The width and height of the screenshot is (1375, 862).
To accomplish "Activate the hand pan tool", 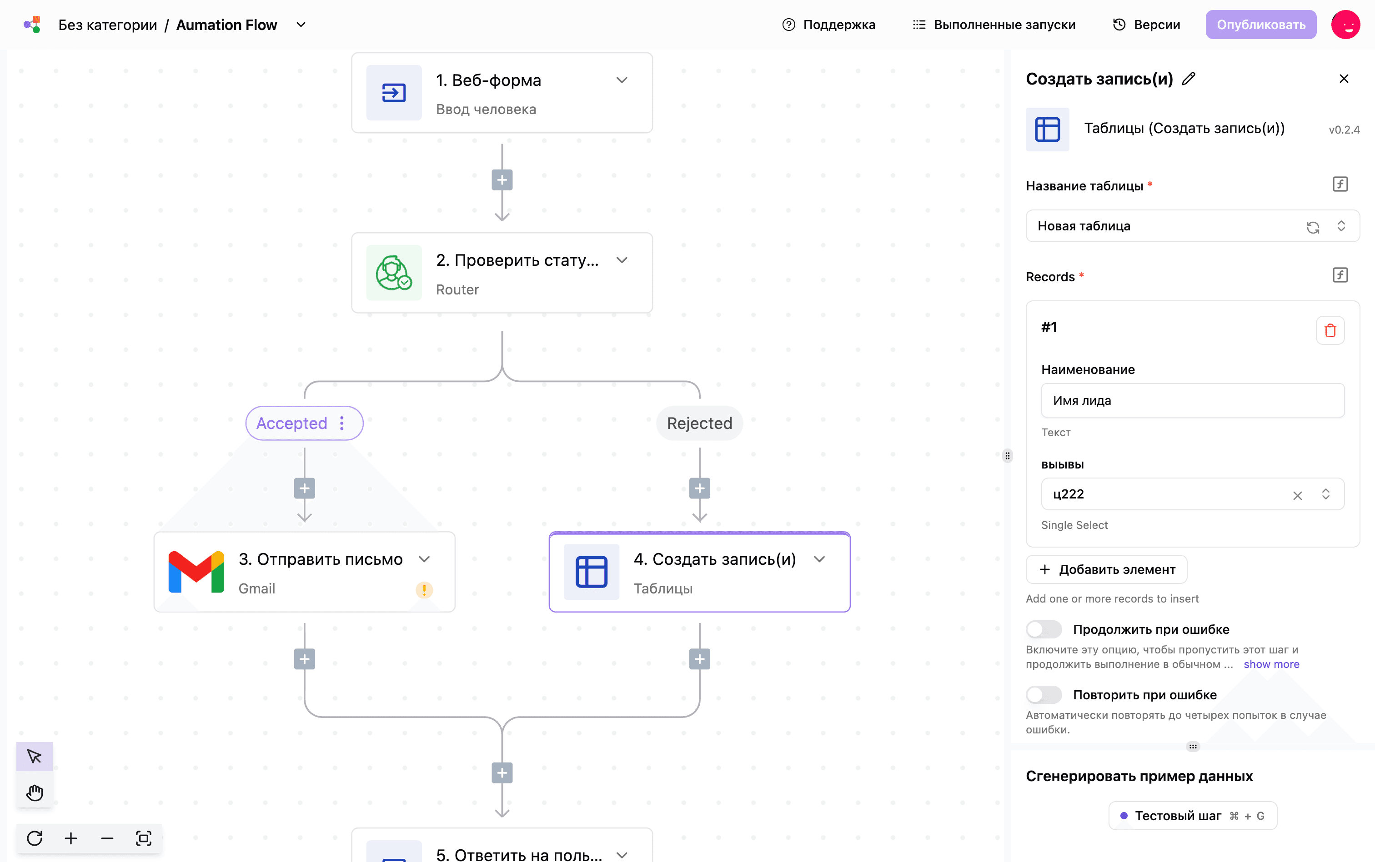I will 34,792.
